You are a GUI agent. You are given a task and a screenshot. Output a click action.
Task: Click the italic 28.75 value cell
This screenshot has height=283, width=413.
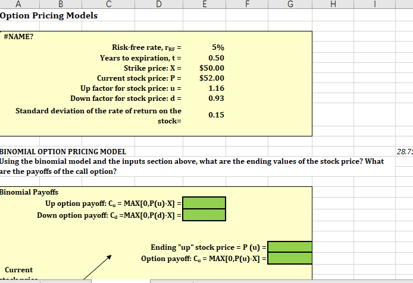tap(405, 152)
